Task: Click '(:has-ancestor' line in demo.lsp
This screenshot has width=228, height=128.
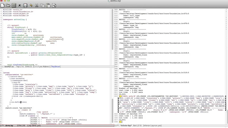Action: (17, 79)
